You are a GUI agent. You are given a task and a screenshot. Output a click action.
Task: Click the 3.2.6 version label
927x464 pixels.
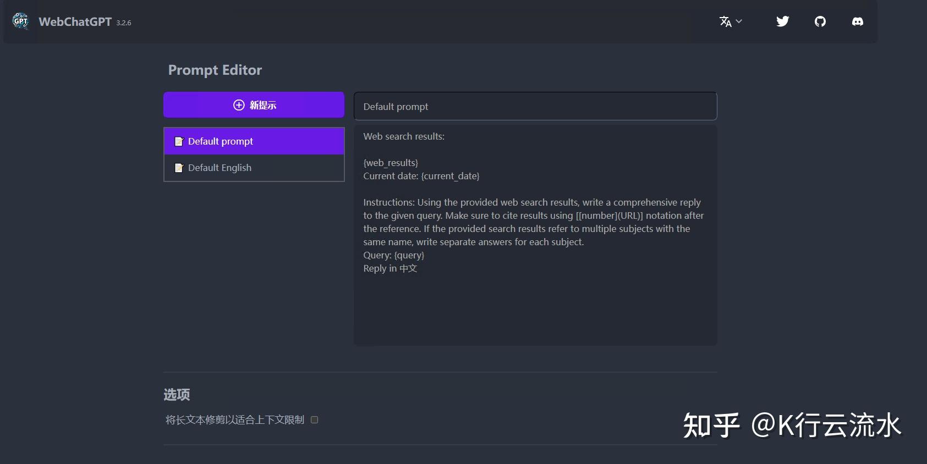pyautogui.click(x=124, y=23)
